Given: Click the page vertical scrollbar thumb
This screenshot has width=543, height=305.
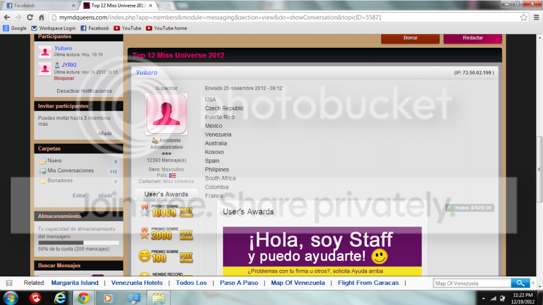Looking at the screenshot, I should tap(539, 170).
